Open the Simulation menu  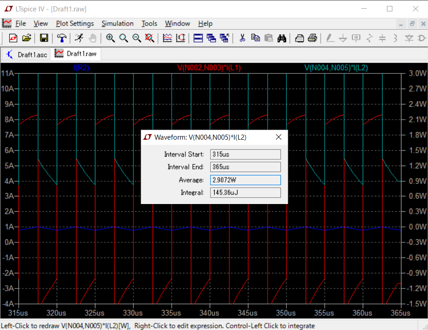(x=117, y=24)
